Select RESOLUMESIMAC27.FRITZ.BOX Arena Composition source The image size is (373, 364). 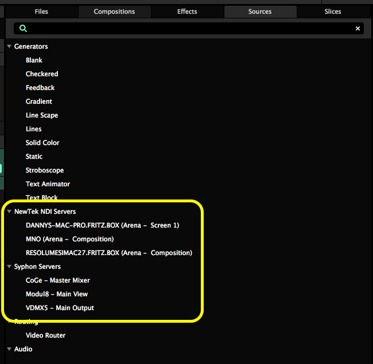(109, 253)
